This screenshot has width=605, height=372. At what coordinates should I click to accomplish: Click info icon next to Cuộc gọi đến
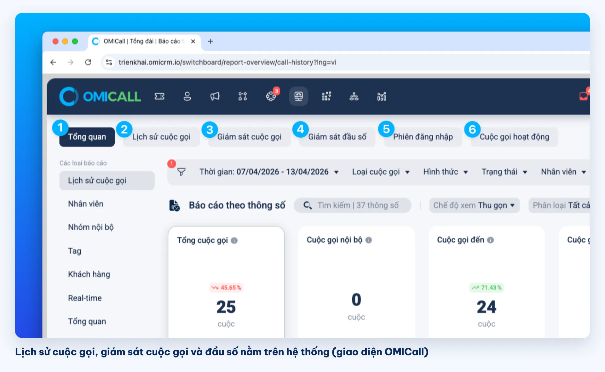(x=490, y=240)
